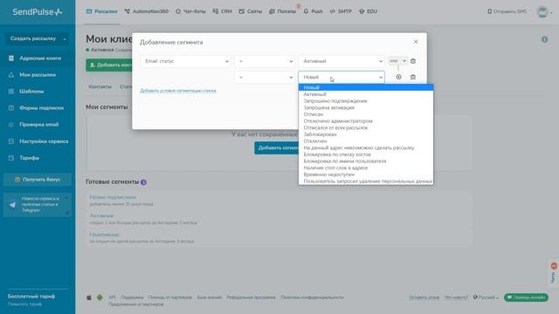Select the Отключен option
This screenshot has height=314, width=559.
coord(366,141)
